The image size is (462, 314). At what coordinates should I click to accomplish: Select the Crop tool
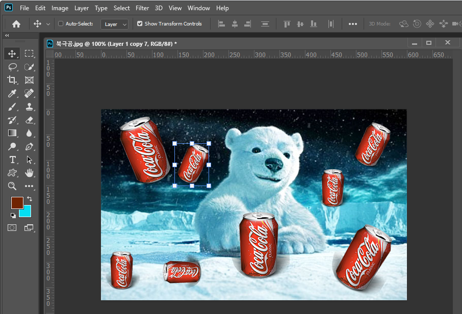coord(12,80)
